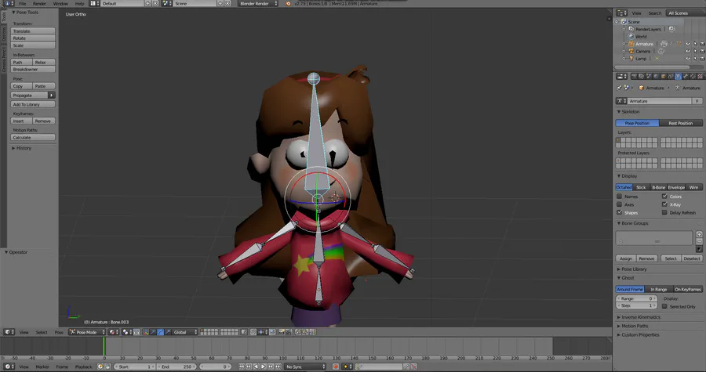706x372 pixels.
Task: Open the Bone Constraints properties tab icon
Action: pyautogui.click(x=693, y=77)
